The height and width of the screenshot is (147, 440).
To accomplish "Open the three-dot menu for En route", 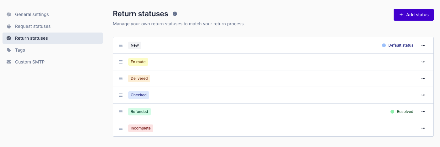I will pyautogui.click(x=423, y=62).
